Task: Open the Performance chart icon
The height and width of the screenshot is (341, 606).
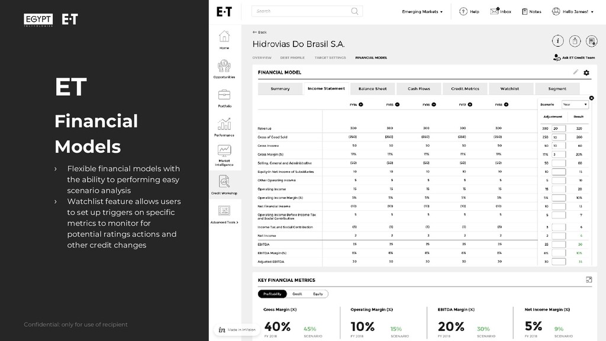Action: pos(224,124)
